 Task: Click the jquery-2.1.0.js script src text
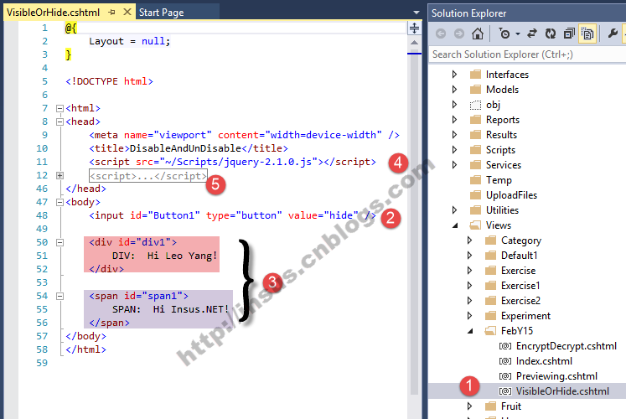[238, 162]
